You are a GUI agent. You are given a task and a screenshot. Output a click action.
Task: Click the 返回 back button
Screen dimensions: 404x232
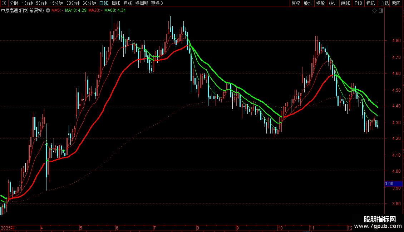[396, 3]
